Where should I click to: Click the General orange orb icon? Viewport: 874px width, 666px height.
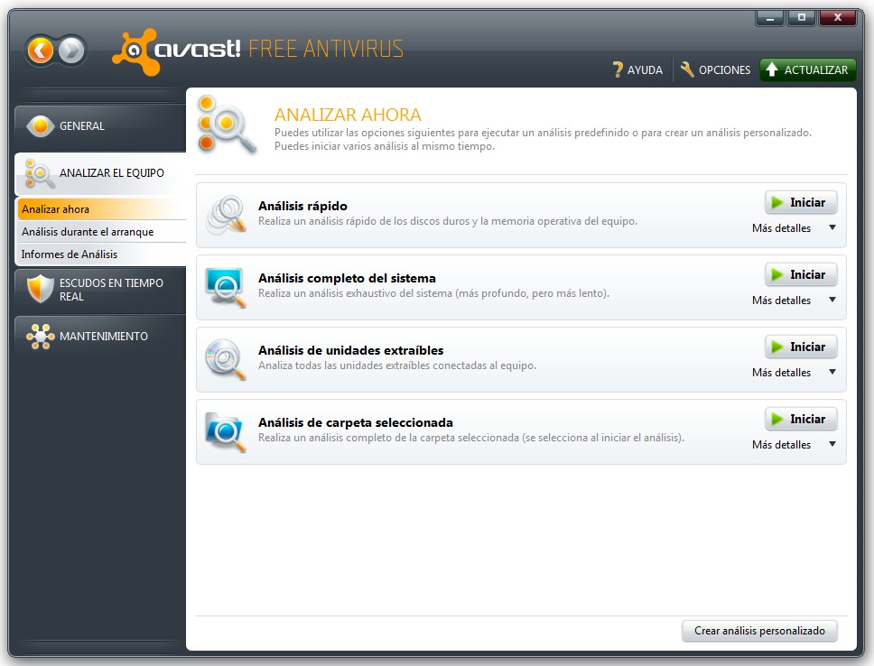tap(40, 126)
